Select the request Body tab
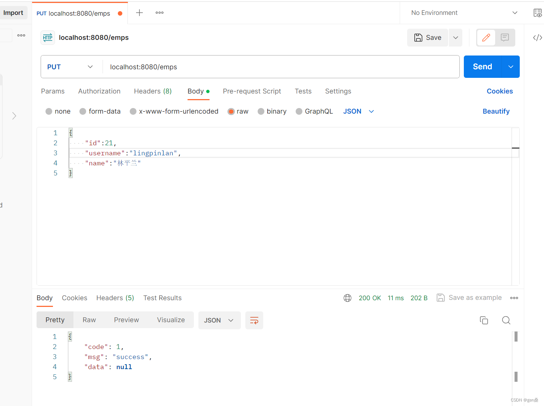This screenshot has width=544, height=406. pyautogui.click(x=198, y=91)
